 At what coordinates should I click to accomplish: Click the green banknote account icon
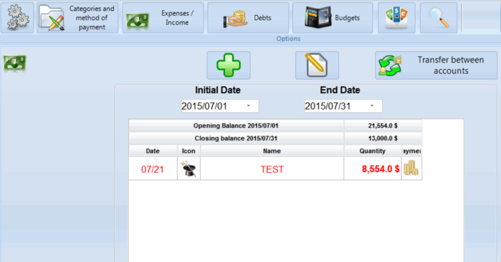(x=14, y=62)
